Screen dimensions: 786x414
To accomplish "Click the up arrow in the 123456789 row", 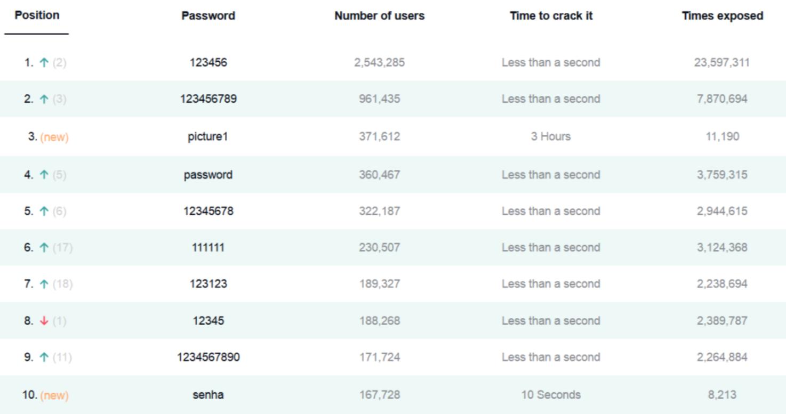I will coord(44,99).
